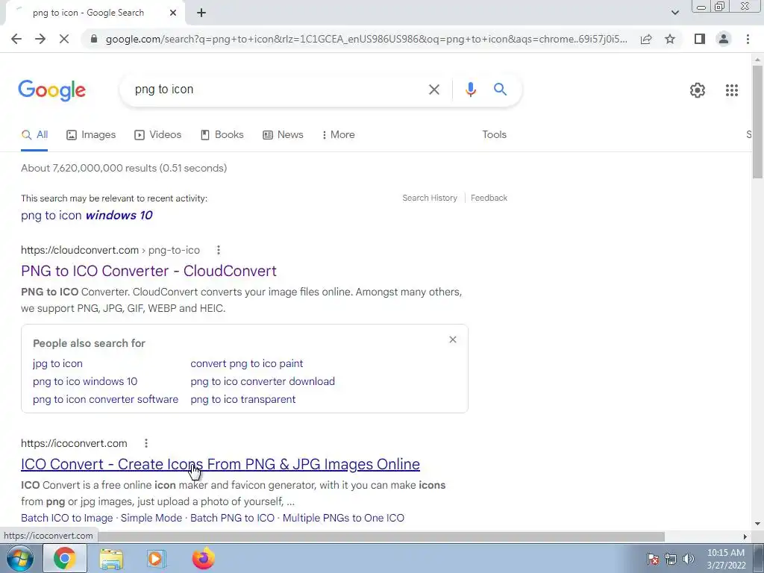This screenshot has height=573, width=764.
Task: Launch Firefox from the taskbar
Action: (x=203, y=558)
